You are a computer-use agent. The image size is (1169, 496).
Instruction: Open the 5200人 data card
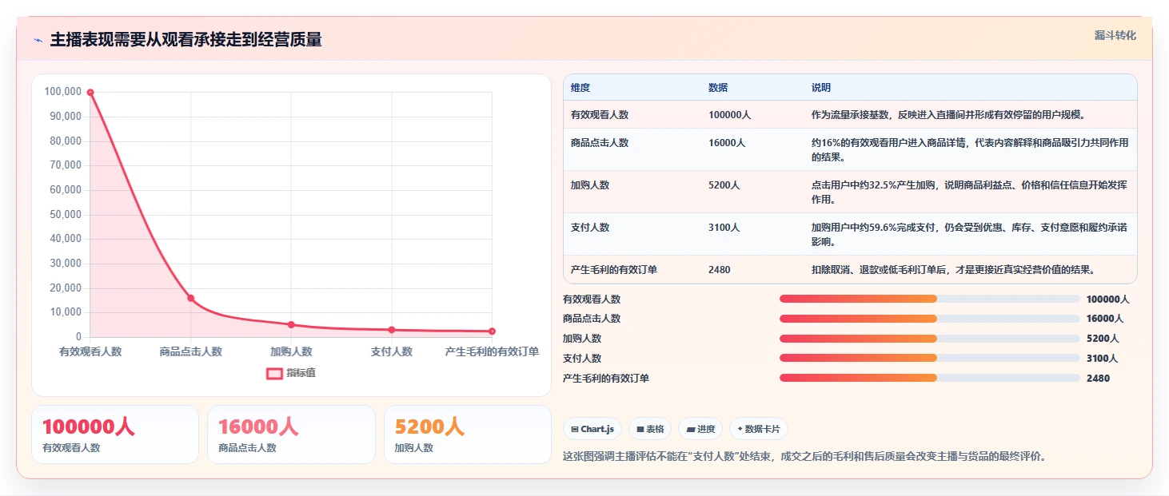pyautogui.click(x=468, y=434)
